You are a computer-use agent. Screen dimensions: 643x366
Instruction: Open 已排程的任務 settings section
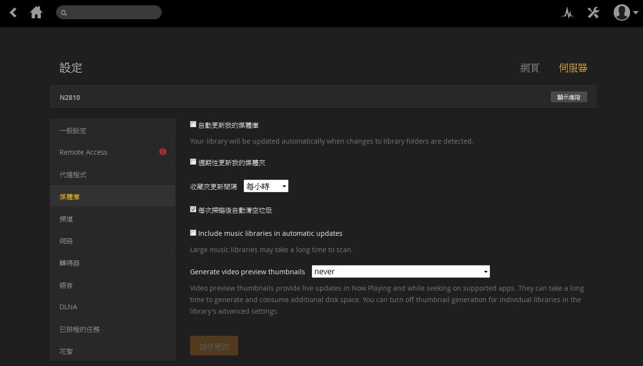point(113,329)
